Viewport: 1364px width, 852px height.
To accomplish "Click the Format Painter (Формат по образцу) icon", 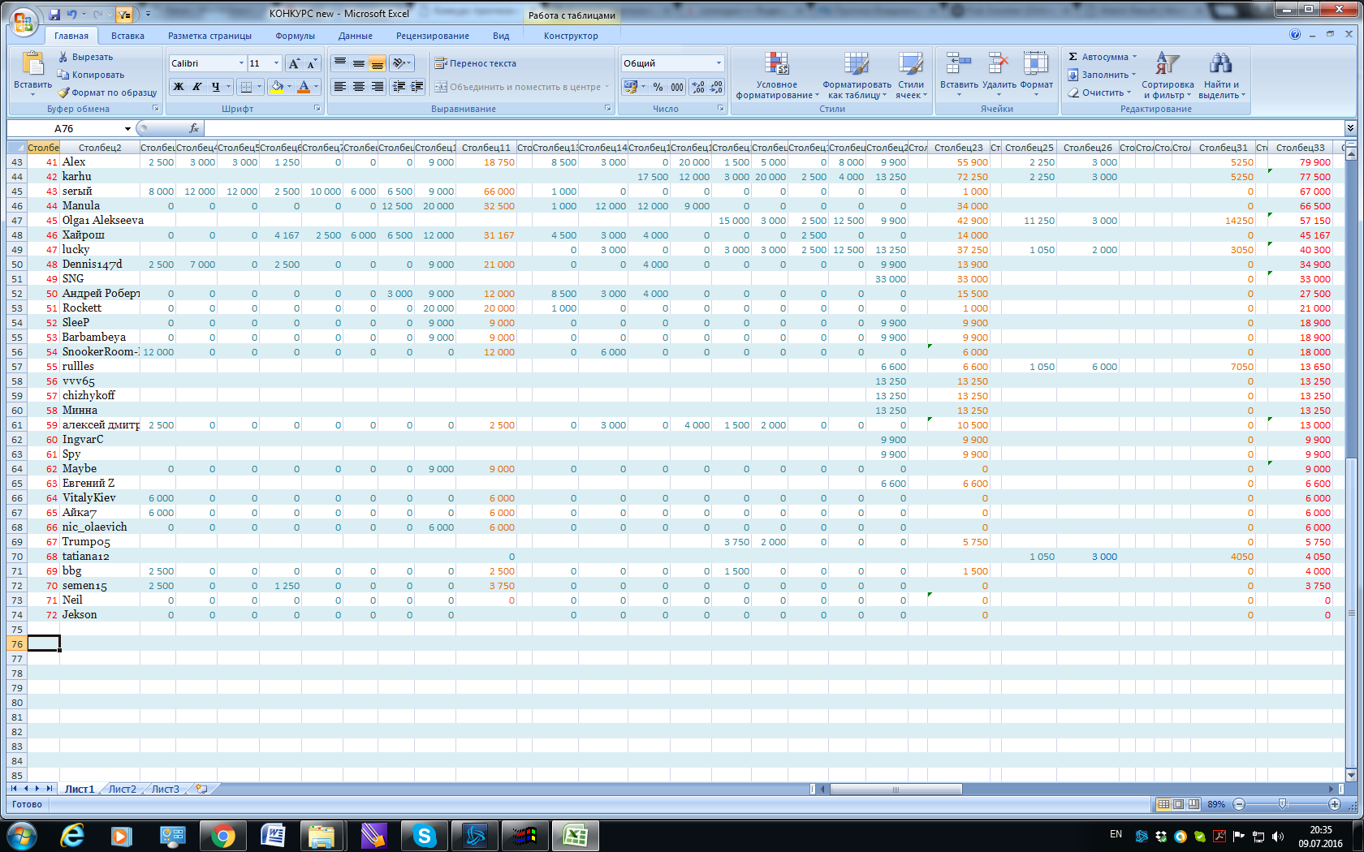I will tap(64, 93).
